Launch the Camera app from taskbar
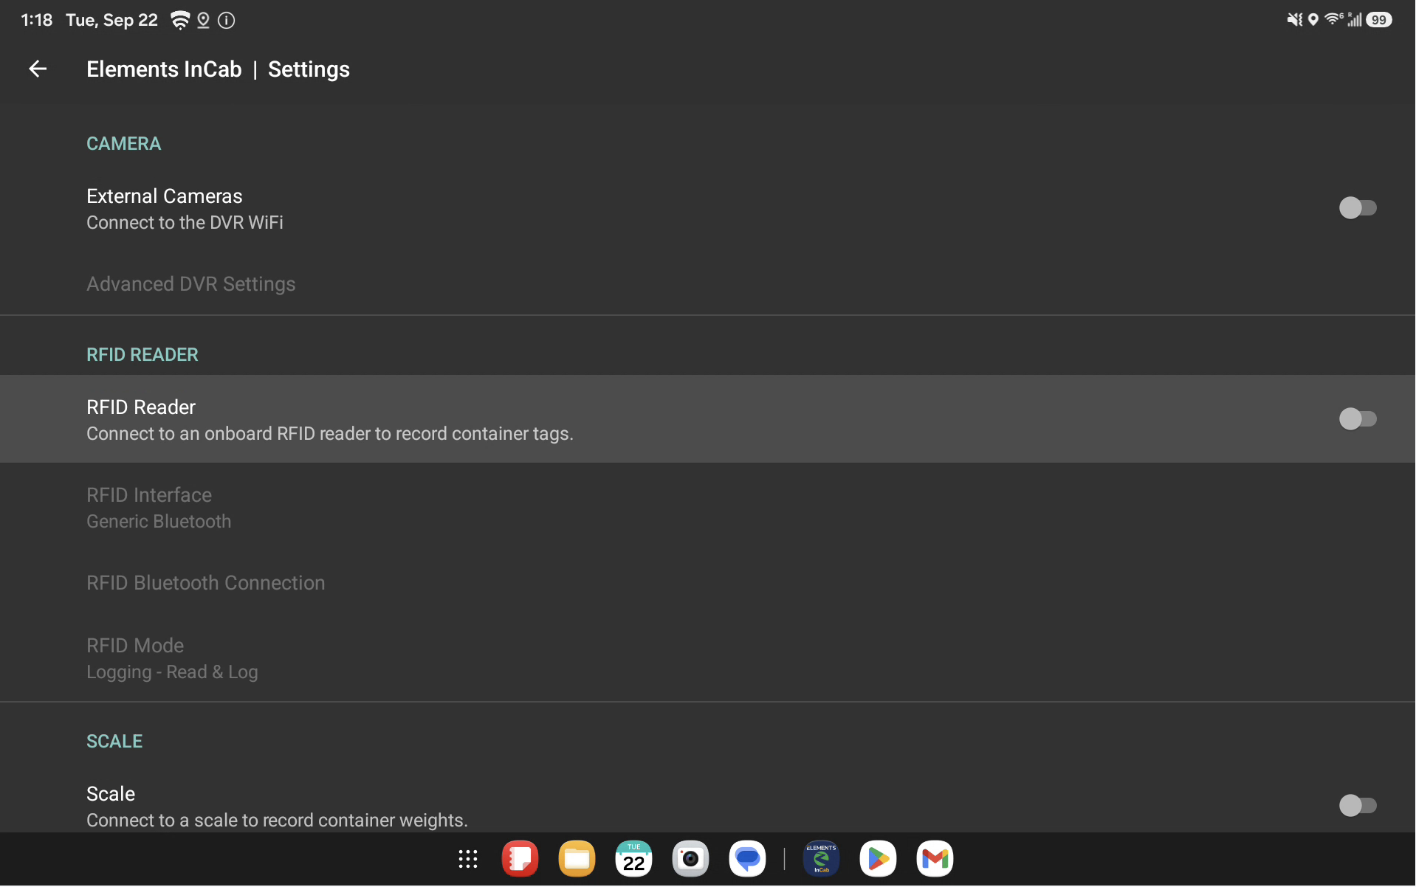Image resolution: width=1416 pixels, height=887 pixels. tap(690, 859)
